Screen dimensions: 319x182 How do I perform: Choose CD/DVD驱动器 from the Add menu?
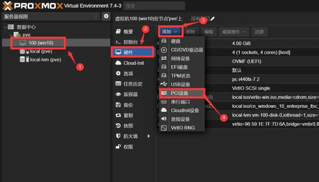(x=182, y=50)
